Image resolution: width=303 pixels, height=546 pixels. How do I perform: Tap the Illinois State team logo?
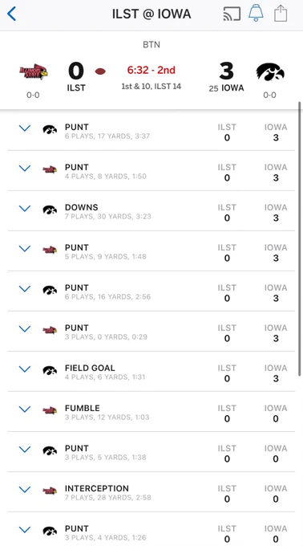[34, 71]
